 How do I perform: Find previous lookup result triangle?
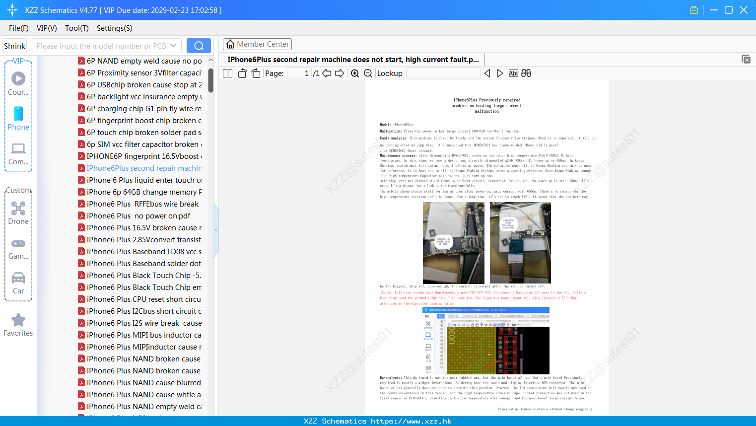click(487, 73)
